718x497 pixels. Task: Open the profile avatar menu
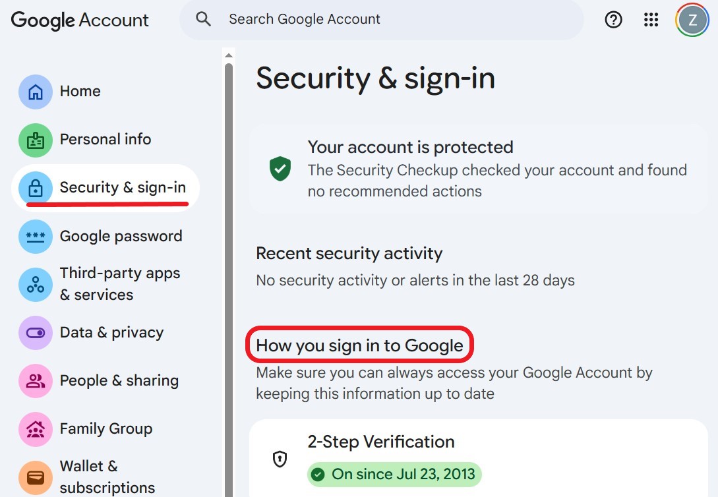[x=692, y=20]
